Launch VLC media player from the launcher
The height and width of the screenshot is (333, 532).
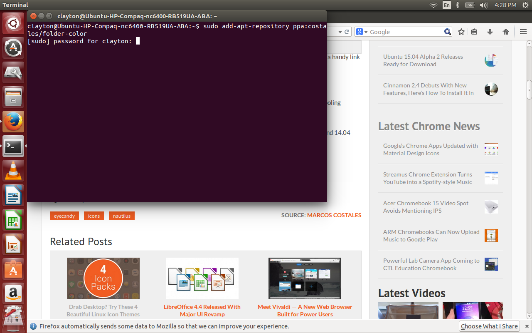tap(13, 171)
